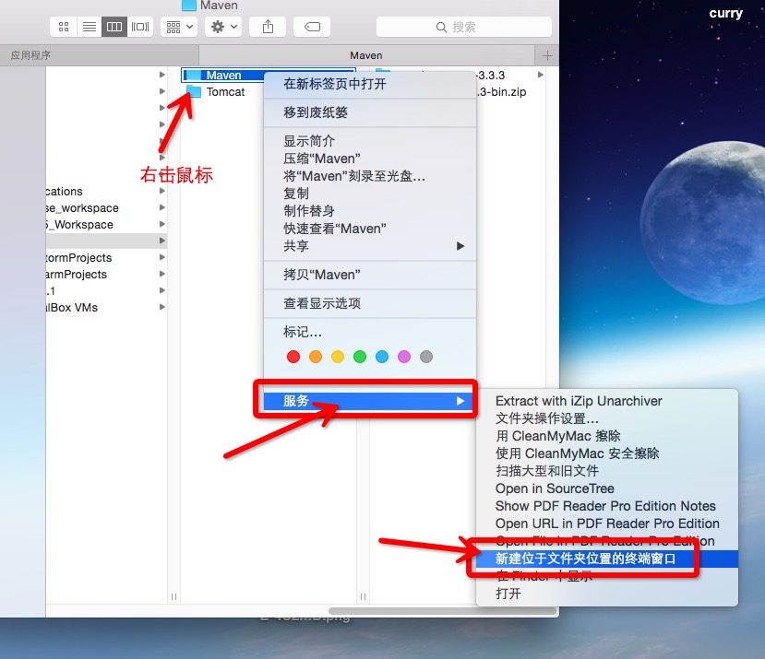This screenshot has height=659, width=765.
Task: Expand the se_workspace folder arrow
Action: click(162, 207)
